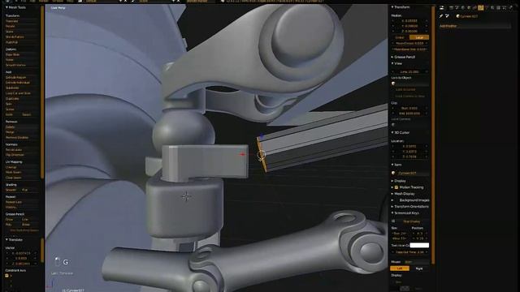Collapse the Mesh Tools panel
This screenshot has height=292, width=520.
pyautogui.click(x=16, y=7)
